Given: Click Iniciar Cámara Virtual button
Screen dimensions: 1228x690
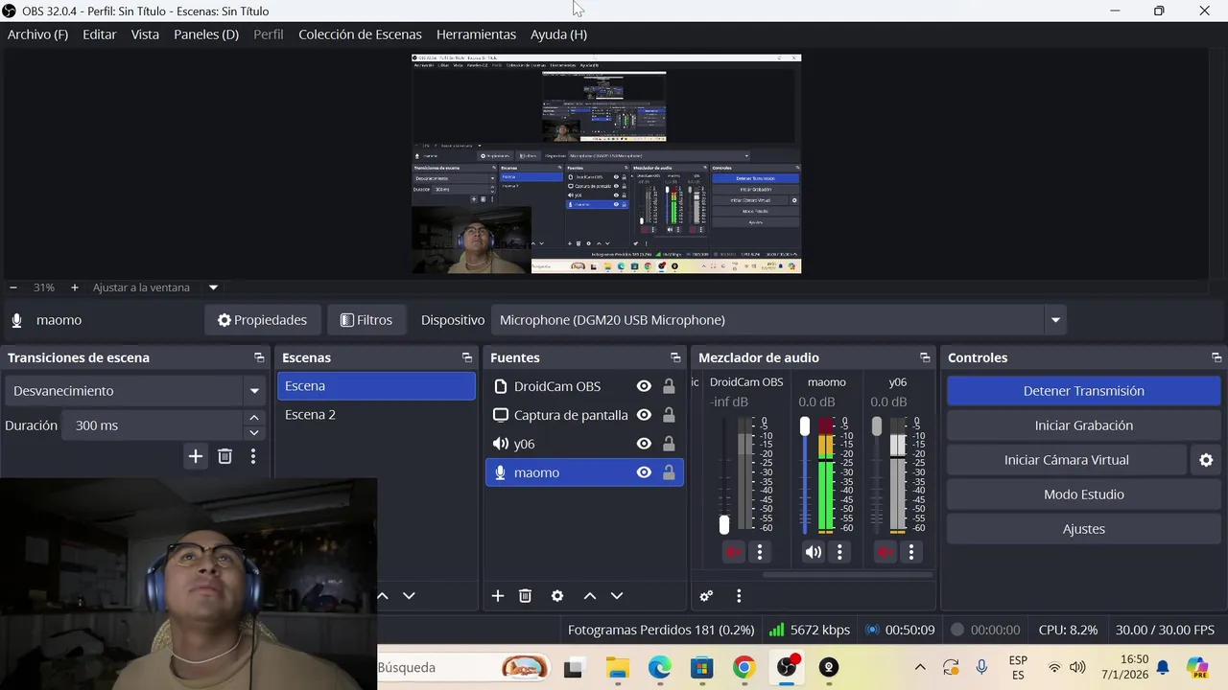Looking at the screenshot, I should [x=1067, y=460].
